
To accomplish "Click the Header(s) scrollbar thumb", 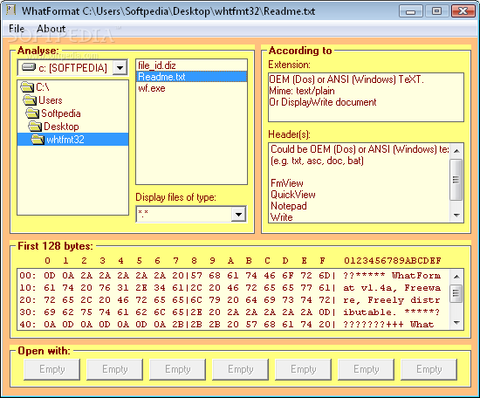I will coord(456,180).
